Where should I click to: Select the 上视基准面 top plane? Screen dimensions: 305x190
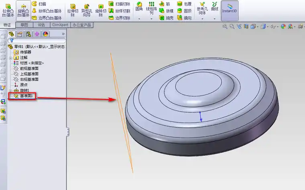(x=26, y=74)
